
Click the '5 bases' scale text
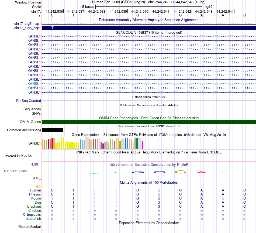click(88, 7)
